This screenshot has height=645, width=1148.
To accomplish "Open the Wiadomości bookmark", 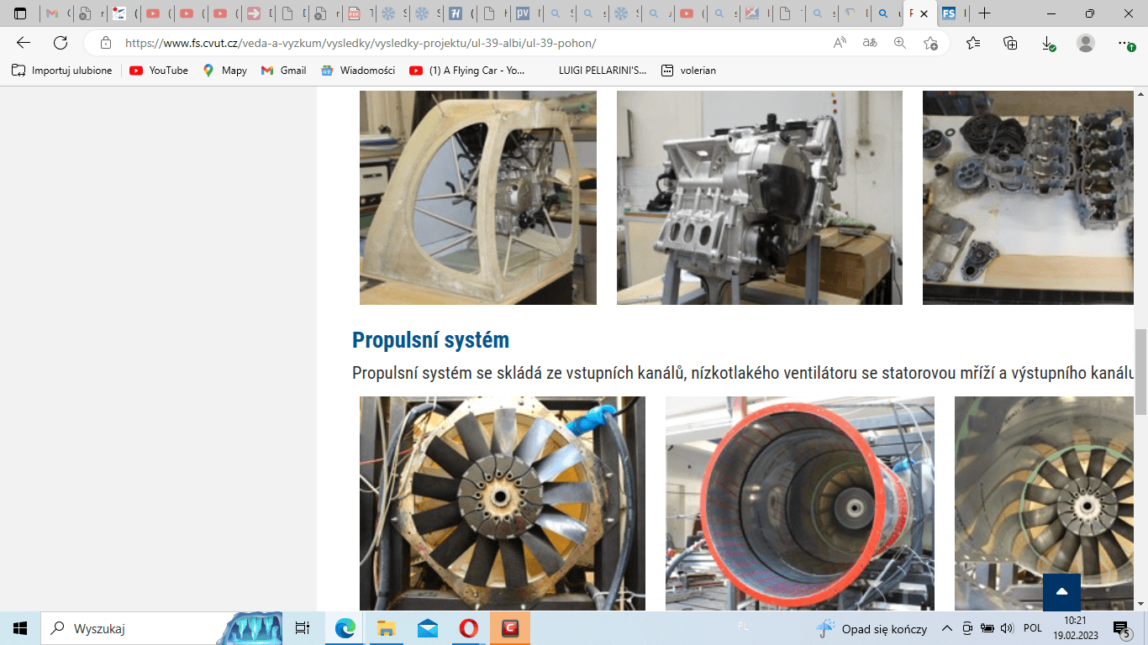I will click(358, 71).
